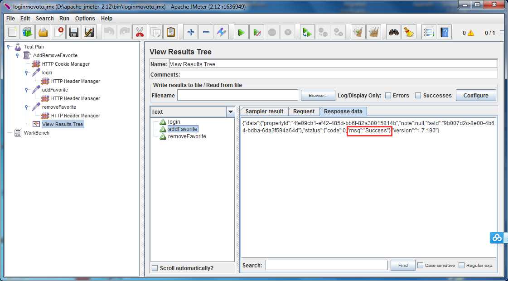Expand all nodes with plus icon
Image resolution: width=508 pixels, height=281 pixels.
click(x=190, y=33)
